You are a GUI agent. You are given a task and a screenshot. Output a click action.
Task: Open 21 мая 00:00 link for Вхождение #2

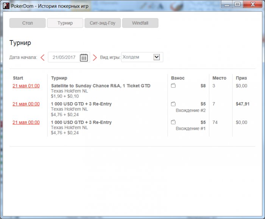(26, 104)
